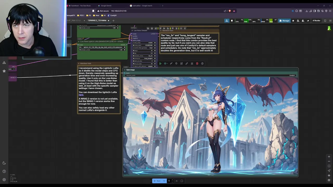Pin the selected node with pushpin icon
This screenshot has width=333, height=187.
[x=176, y=64]
